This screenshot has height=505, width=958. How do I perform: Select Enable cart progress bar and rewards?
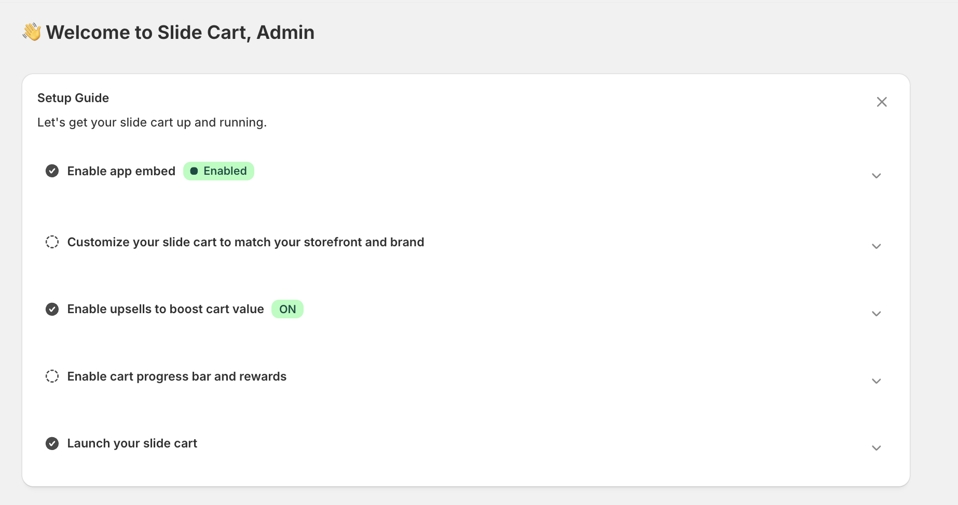click(x=177, y=376)
